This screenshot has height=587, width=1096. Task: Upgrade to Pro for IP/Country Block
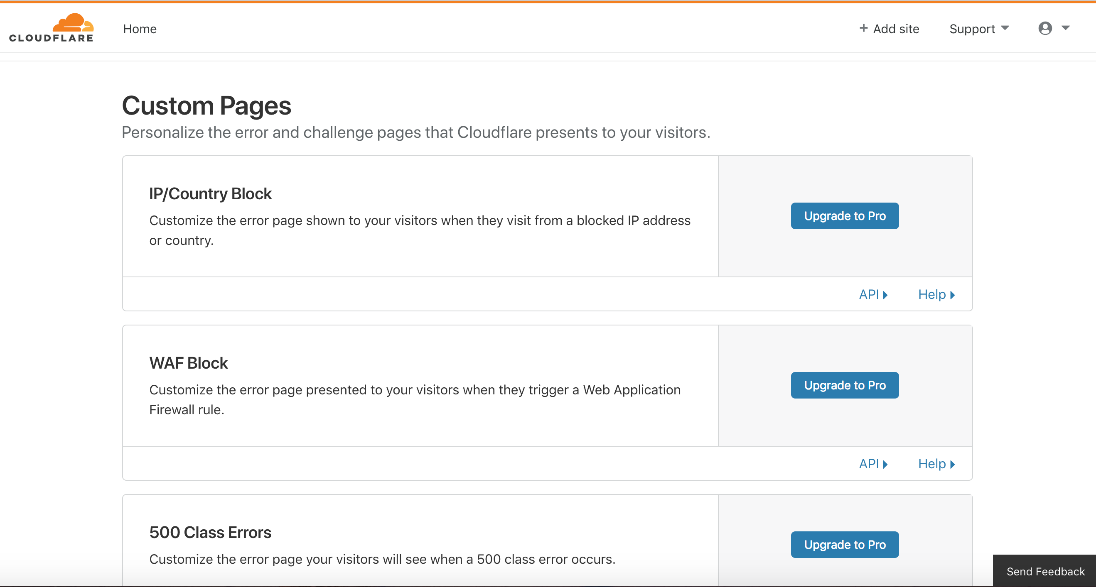point(845,216)
